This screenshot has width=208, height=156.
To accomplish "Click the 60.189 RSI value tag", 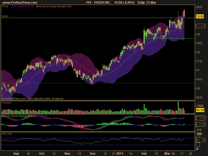I will 200,140.
